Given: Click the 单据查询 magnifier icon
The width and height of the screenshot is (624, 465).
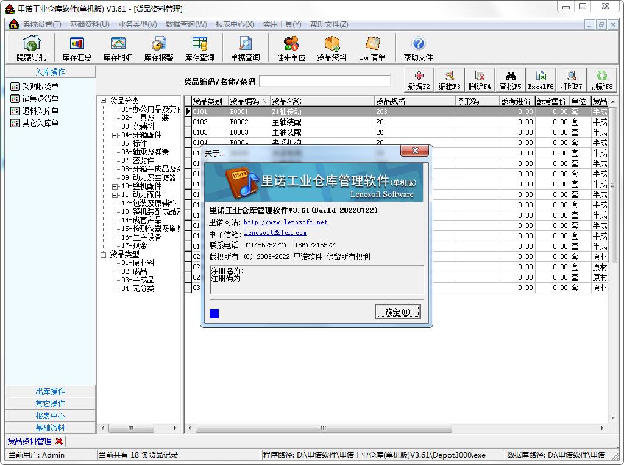Looking at the screenshot, I should tap(245, 49).
